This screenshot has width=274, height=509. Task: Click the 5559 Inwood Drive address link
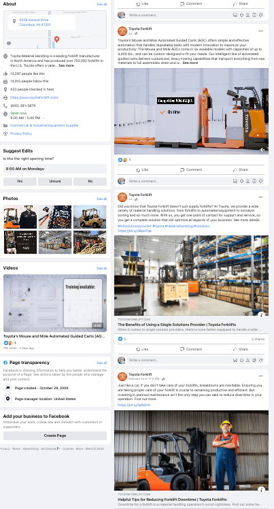(35, 22)
